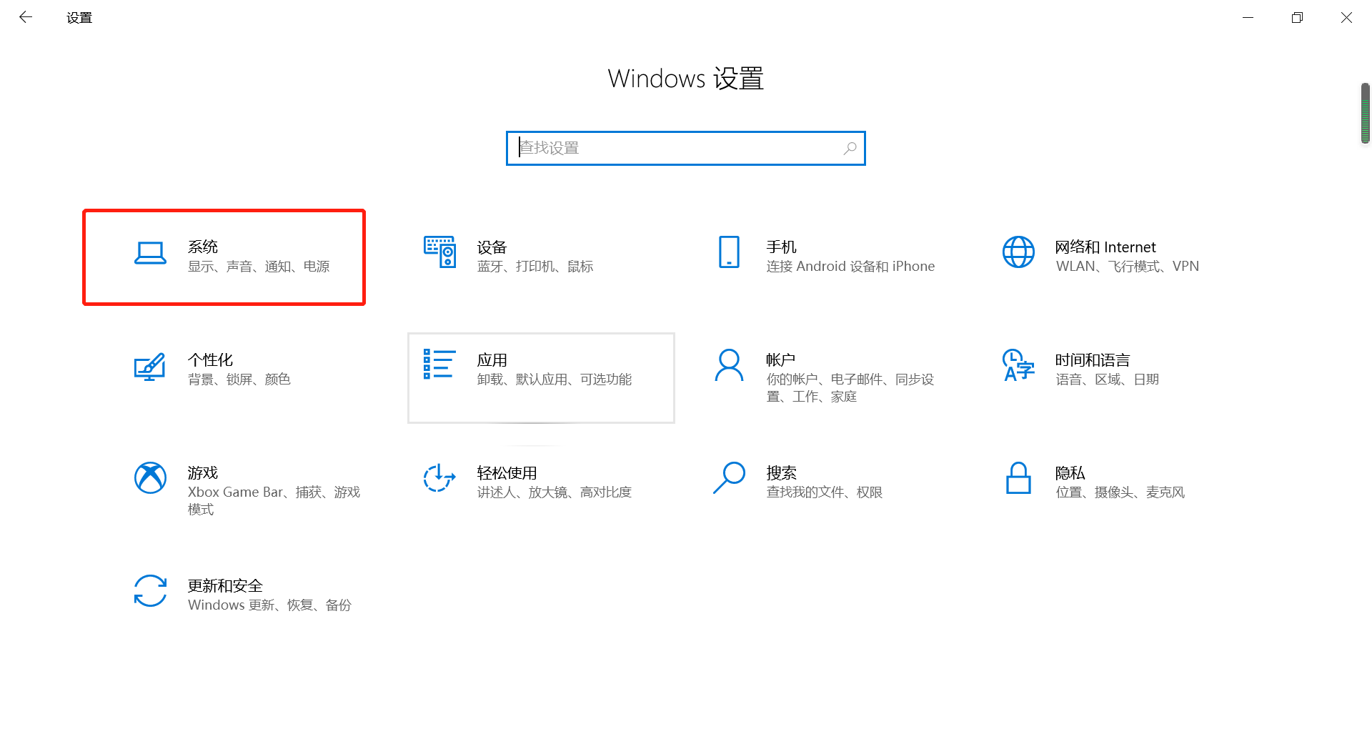The width and height of the screenshot is (1372, 729).
Task: Select the 轻松使用 heading text
Action: click(x=507, y=472)
